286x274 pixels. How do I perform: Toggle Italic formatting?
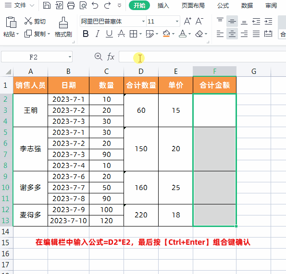tap(98, 34)
